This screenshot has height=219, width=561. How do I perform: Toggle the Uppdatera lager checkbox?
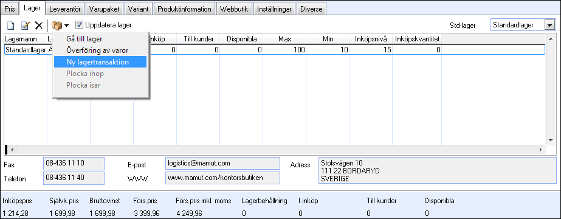79,25
